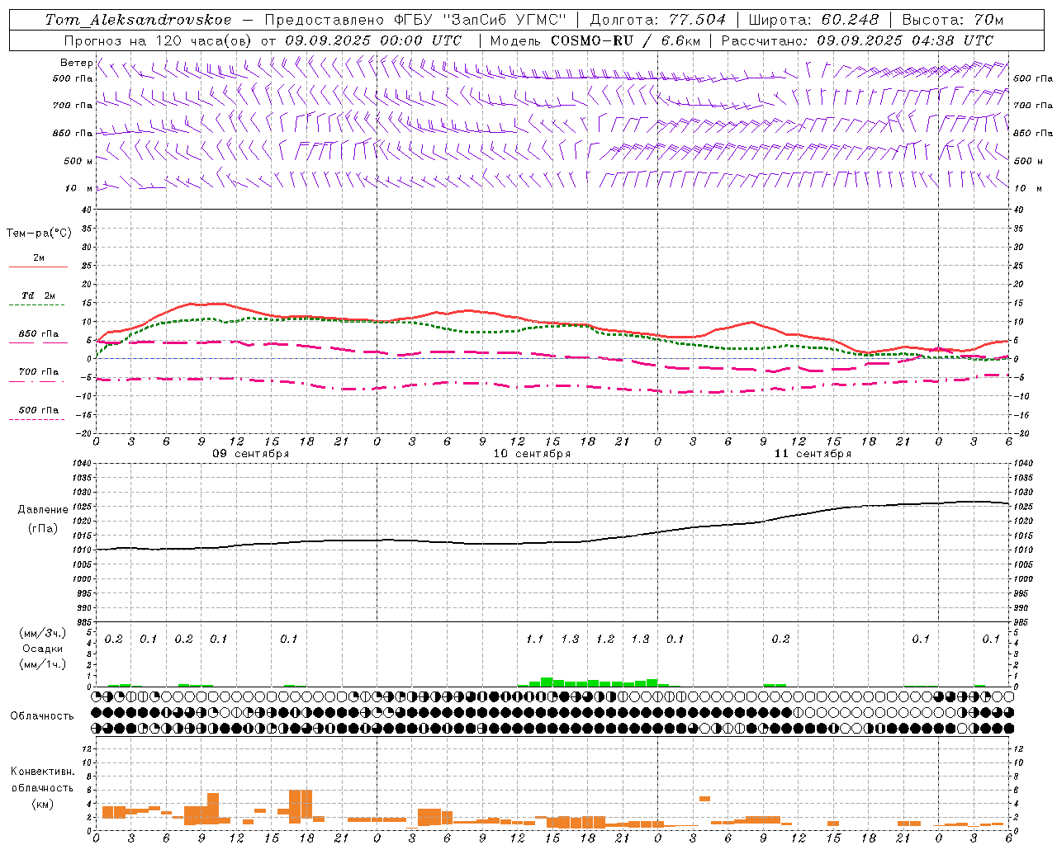Select the 'Широта: 60.248' latitude value
The height and width of the screenshot is (845, 1057).
tap(814, 20)
